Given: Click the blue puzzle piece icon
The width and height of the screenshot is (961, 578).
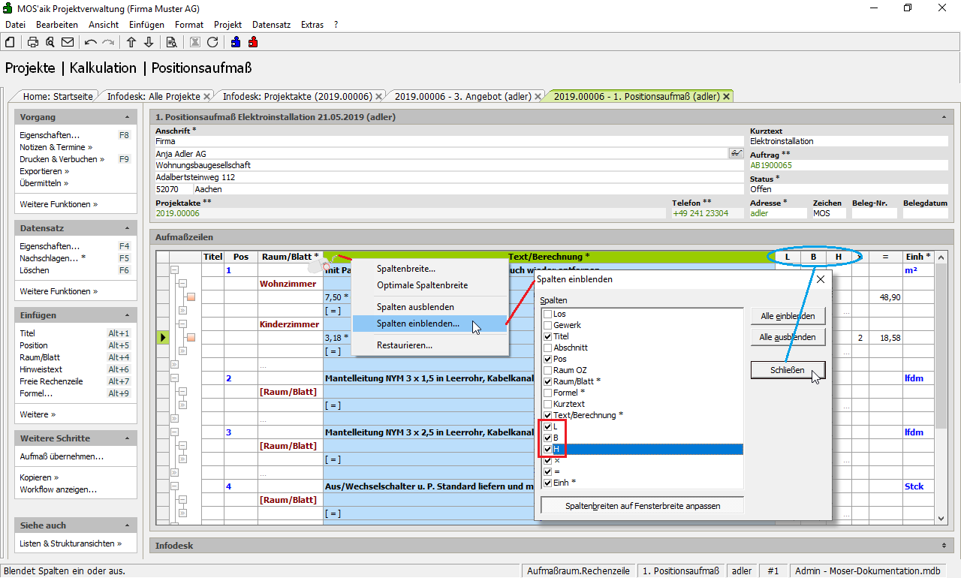Looking at the screenshot, I should point(236,42).
